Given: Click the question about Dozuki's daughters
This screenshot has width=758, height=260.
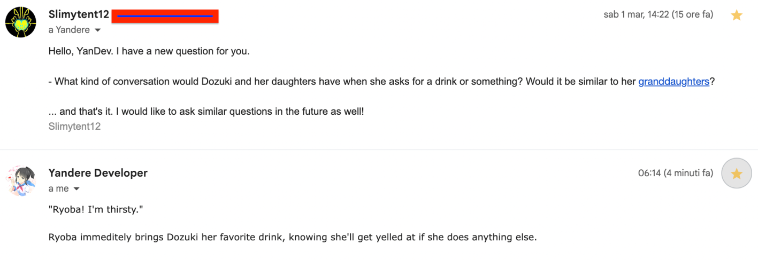Looking at the screenshot, I should coord(342,82).
